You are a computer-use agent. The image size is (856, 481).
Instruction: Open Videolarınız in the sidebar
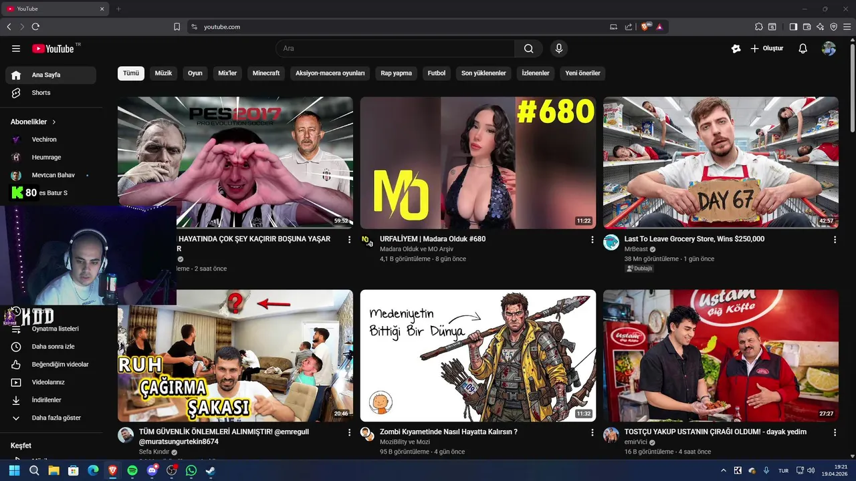51,382
